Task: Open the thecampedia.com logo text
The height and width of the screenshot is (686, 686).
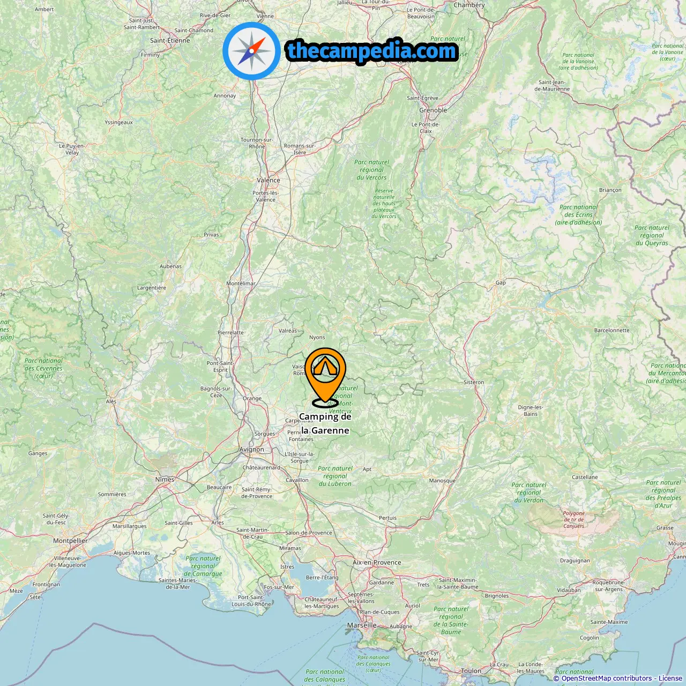Action: pos(372,51)
